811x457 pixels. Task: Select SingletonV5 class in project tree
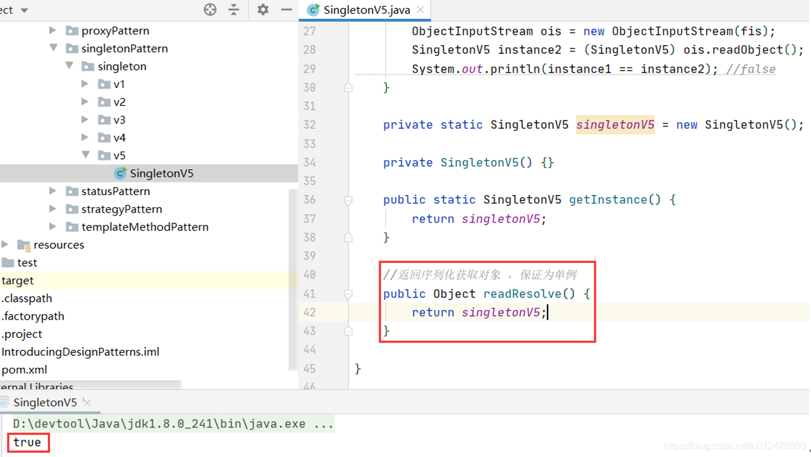pyautogui.click(x=162, y=173)
